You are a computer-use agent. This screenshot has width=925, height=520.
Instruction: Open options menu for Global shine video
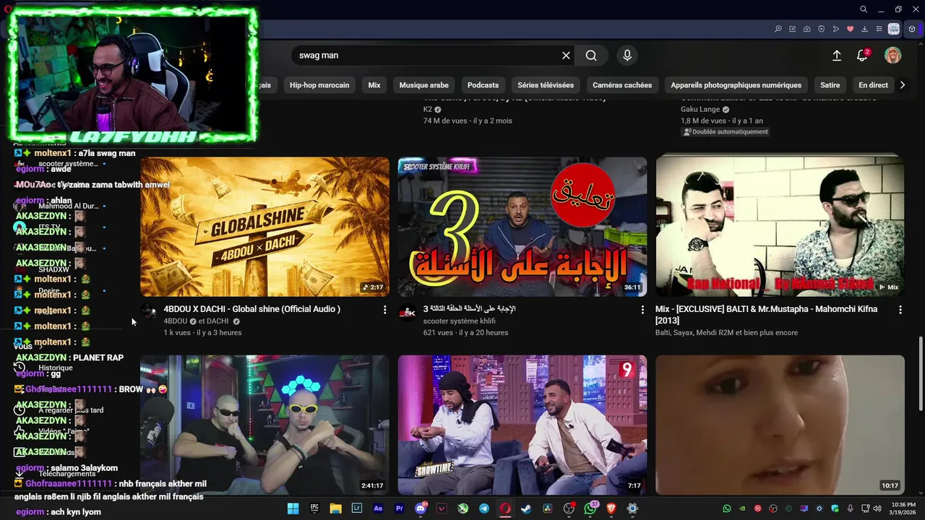pos(384,310)
